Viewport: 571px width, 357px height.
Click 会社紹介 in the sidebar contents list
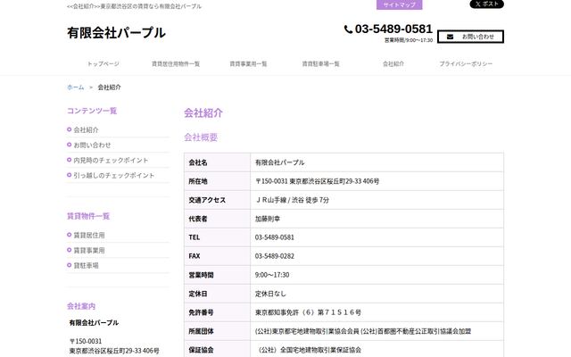(86, 130)
